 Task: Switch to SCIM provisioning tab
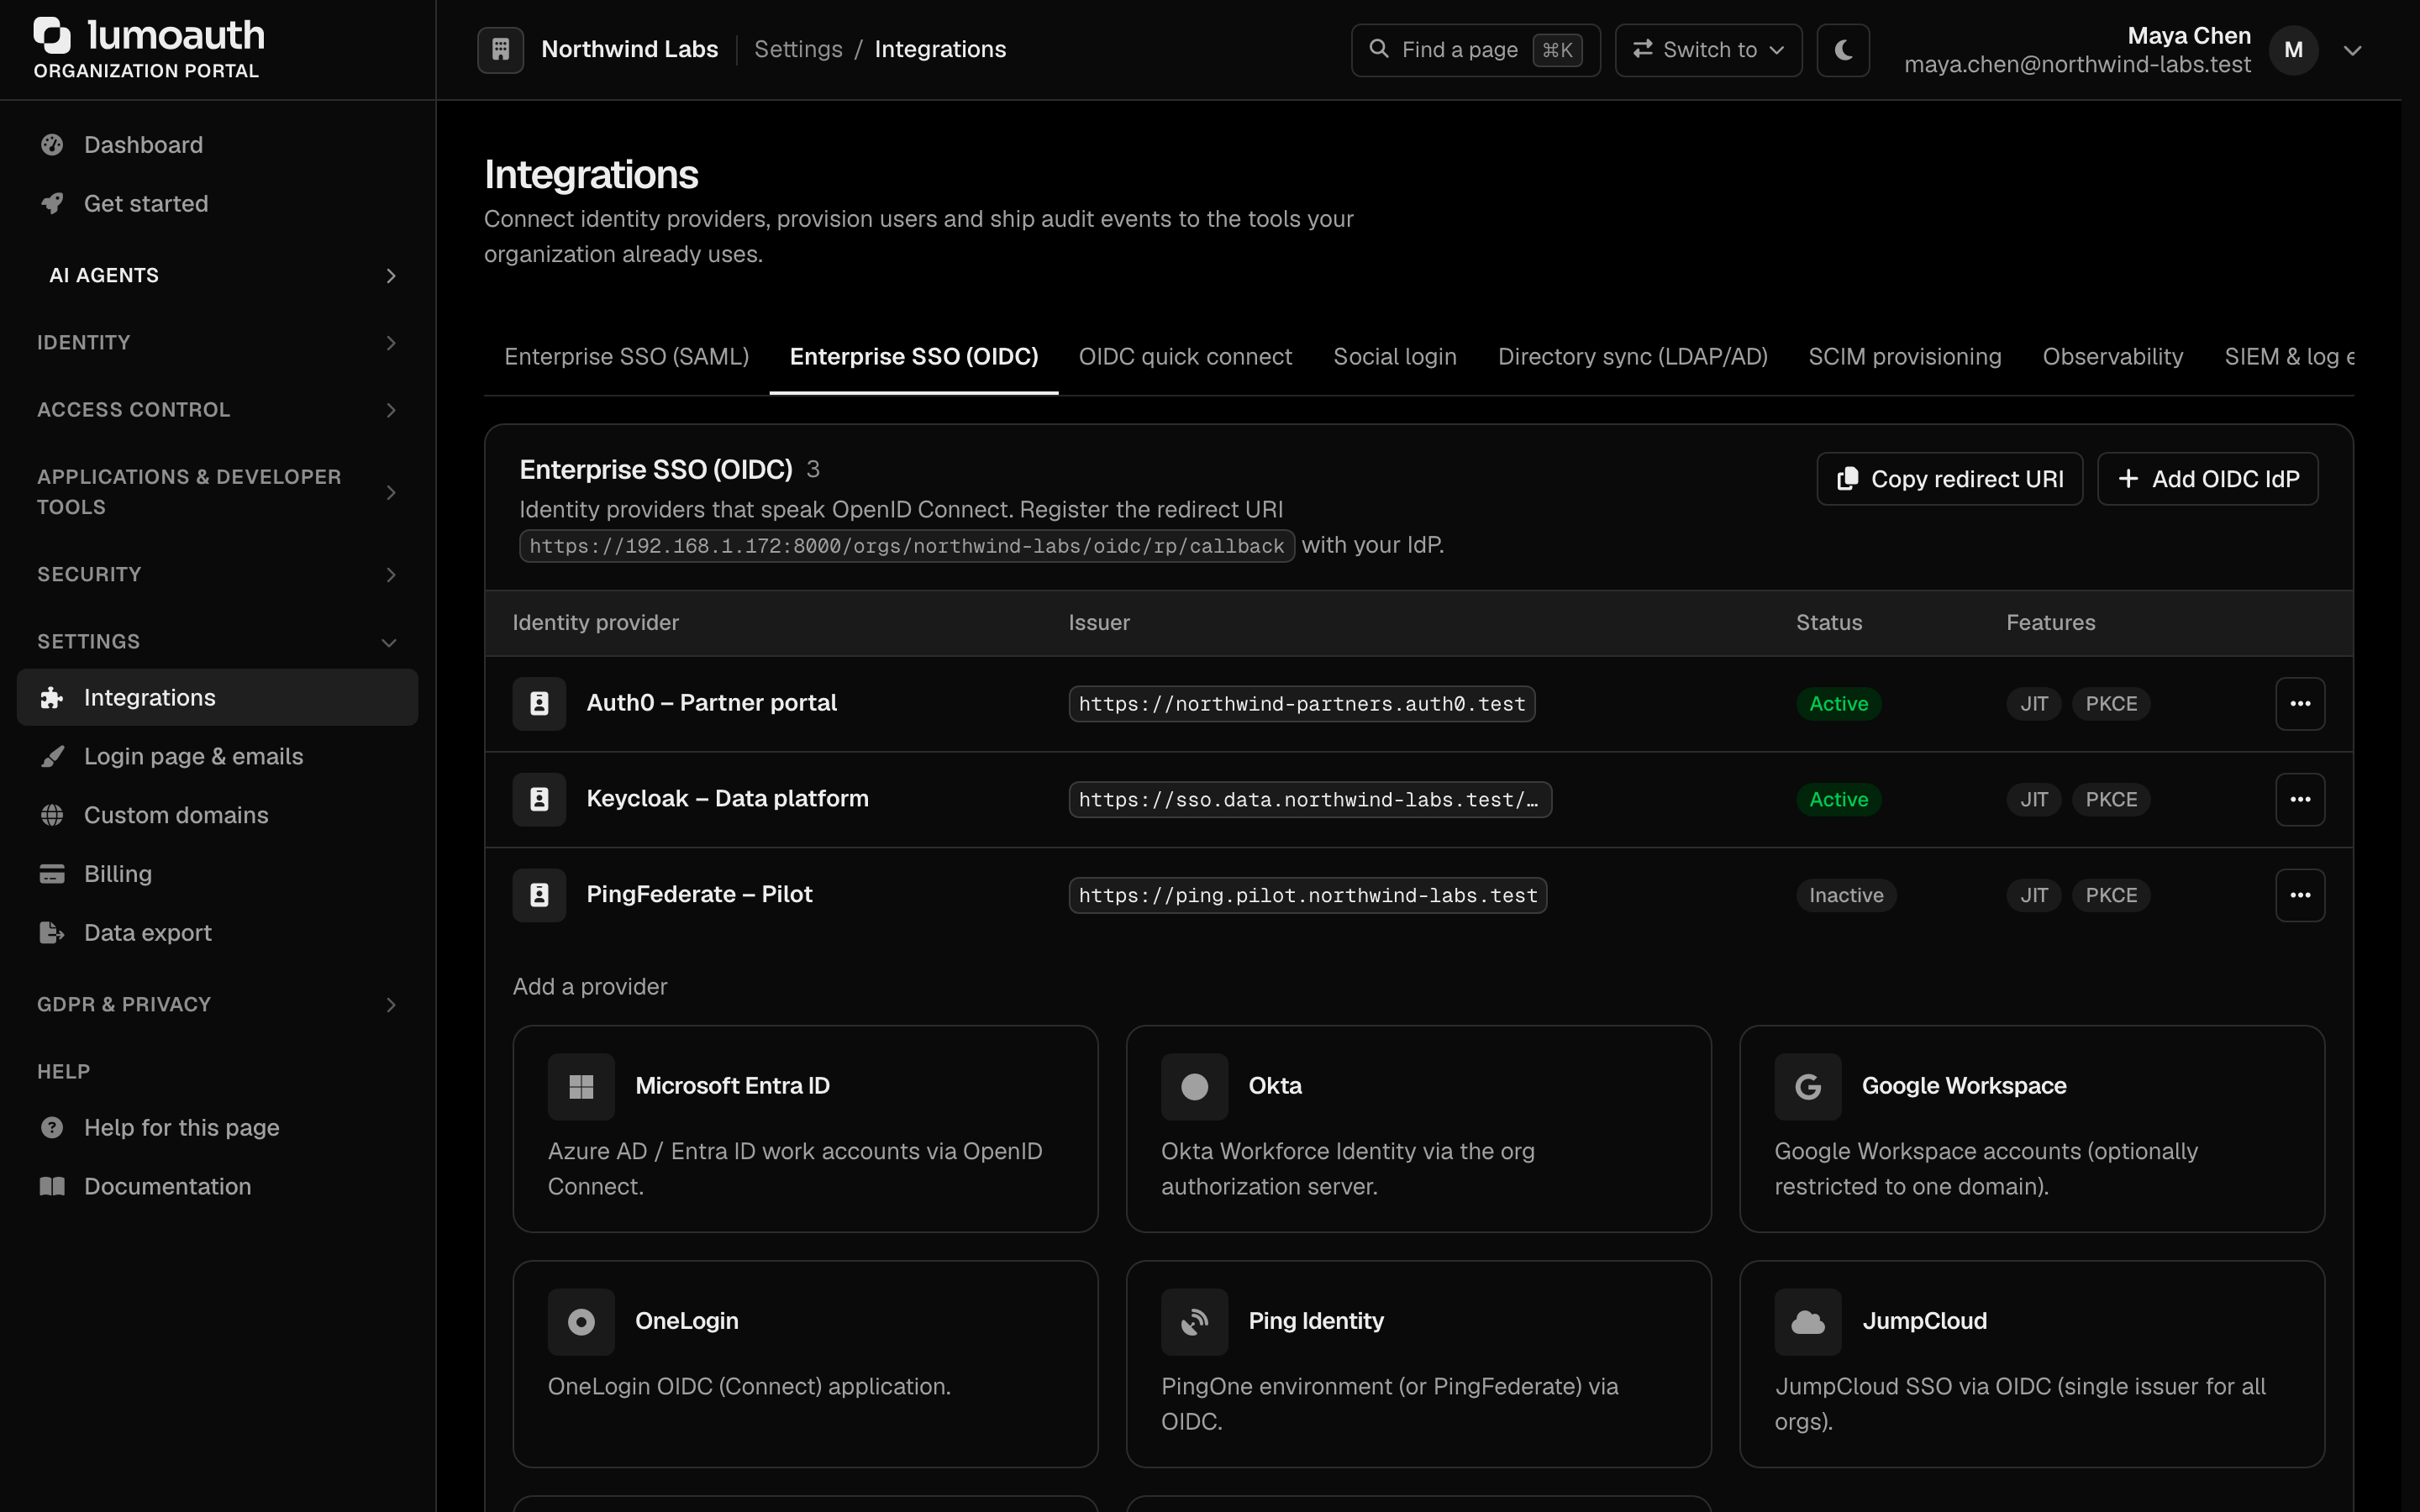coord(1904,357)
